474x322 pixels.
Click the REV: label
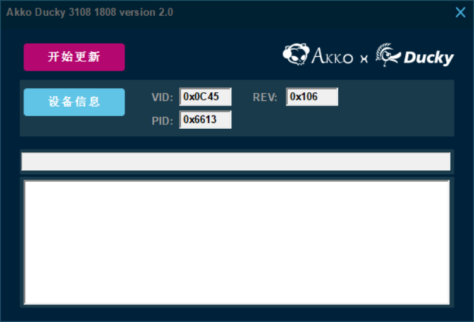pyautogui.click(x=265, y=97)
